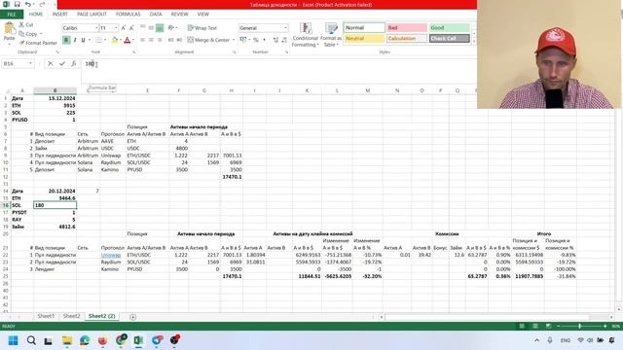Apply comma style icon
This screenshot has width=623, height=350.
pyautogui.click(x=264, y=40)
